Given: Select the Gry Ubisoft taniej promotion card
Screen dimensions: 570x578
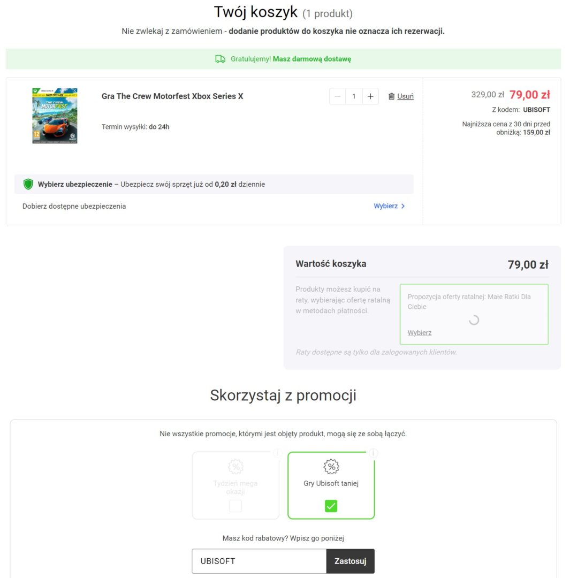Looking at the screenshot, I should (331, 484).
